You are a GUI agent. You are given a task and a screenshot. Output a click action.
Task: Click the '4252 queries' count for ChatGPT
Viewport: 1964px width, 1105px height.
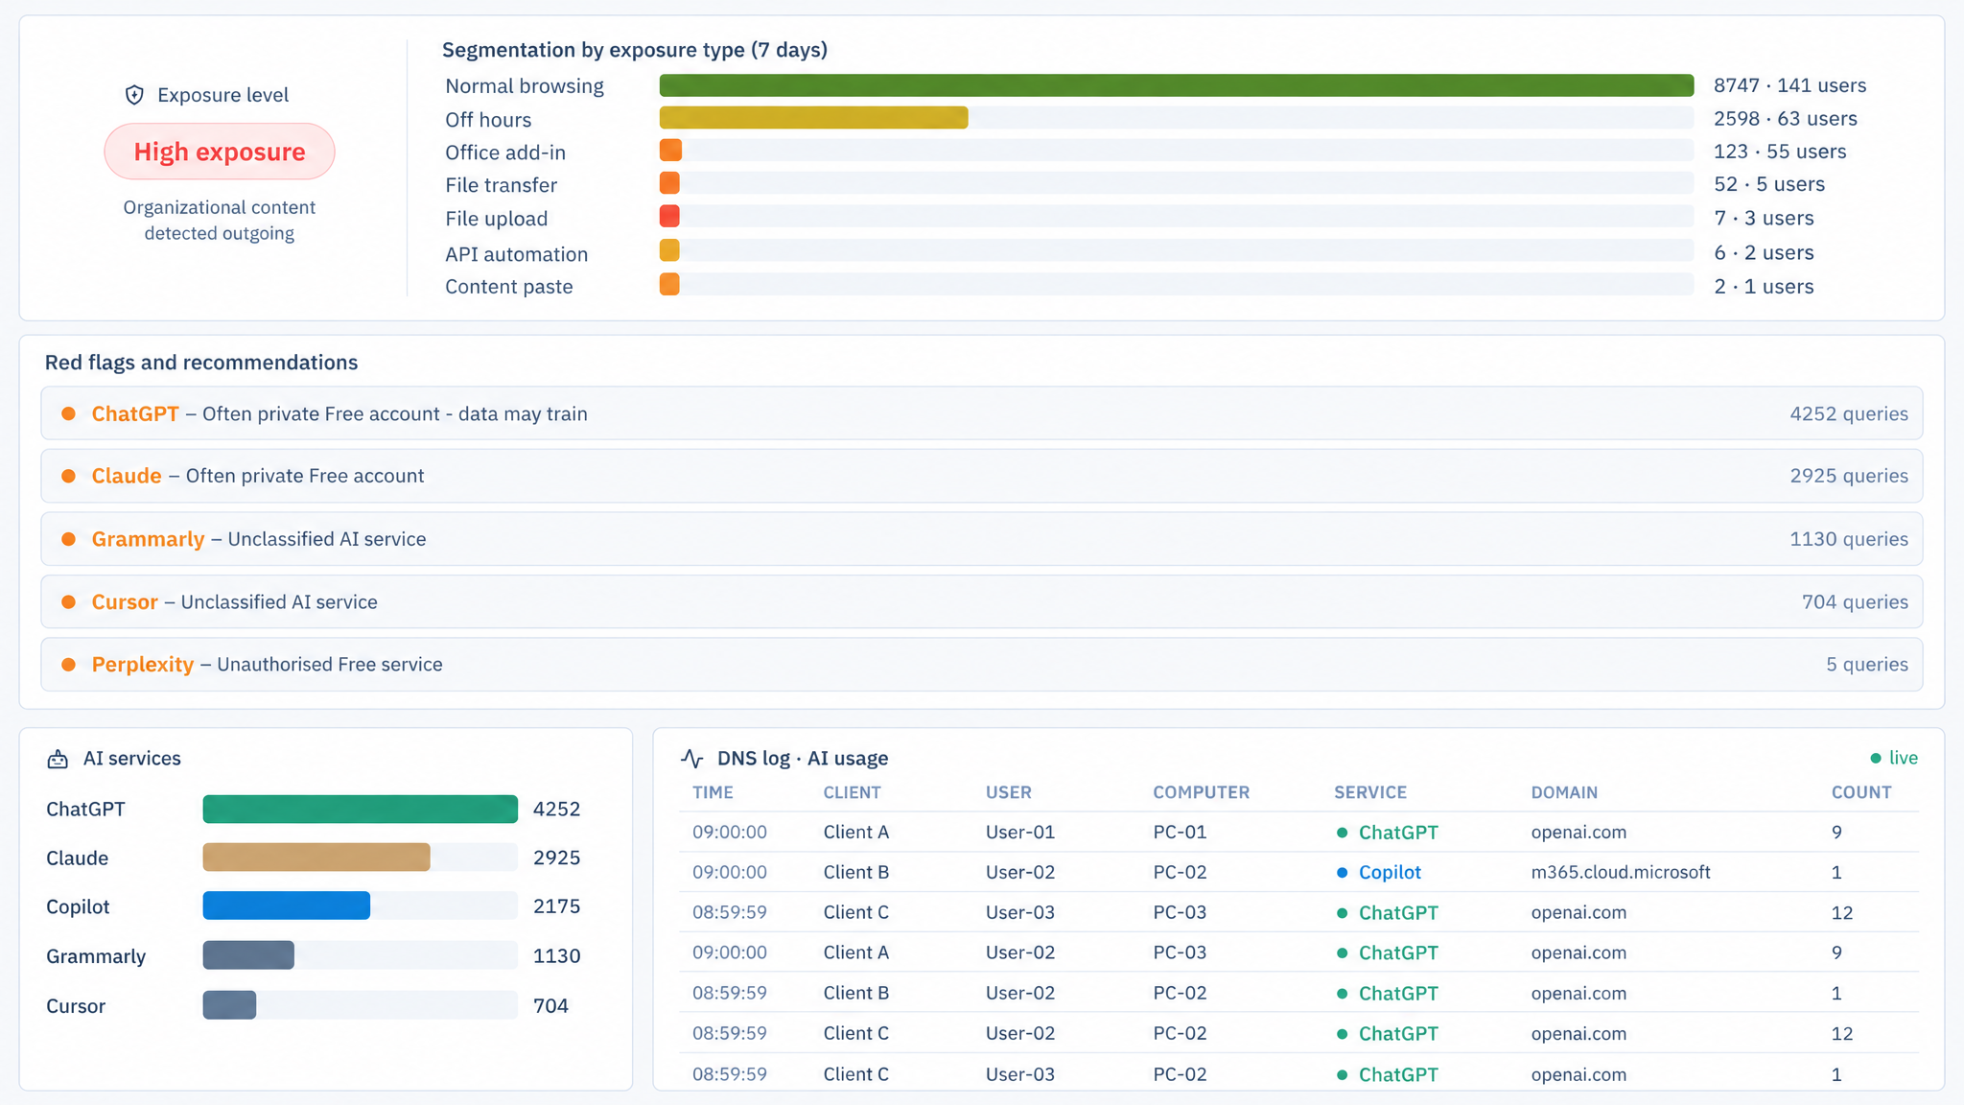pos(1849,413)
